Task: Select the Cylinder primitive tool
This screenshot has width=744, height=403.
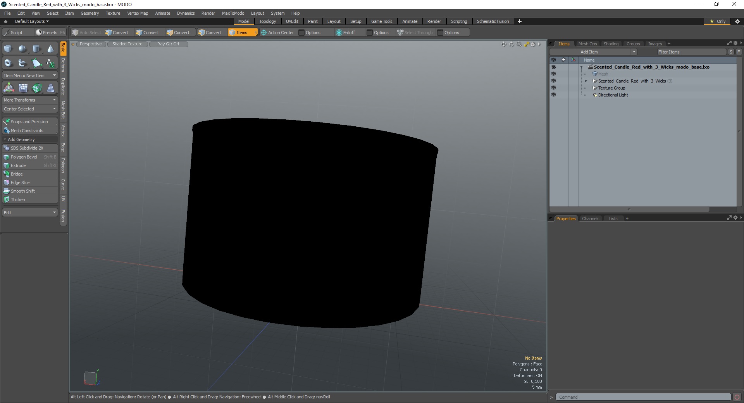Action: 36,49
